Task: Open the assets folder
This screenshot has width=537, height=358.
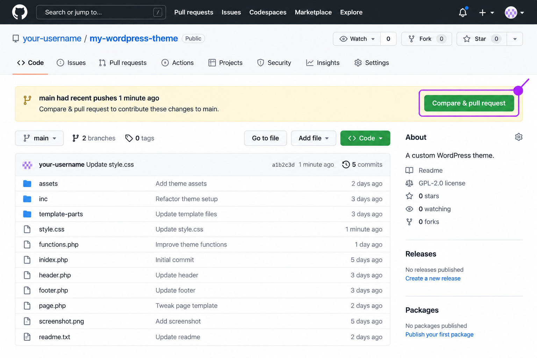Action: [48, 184]
